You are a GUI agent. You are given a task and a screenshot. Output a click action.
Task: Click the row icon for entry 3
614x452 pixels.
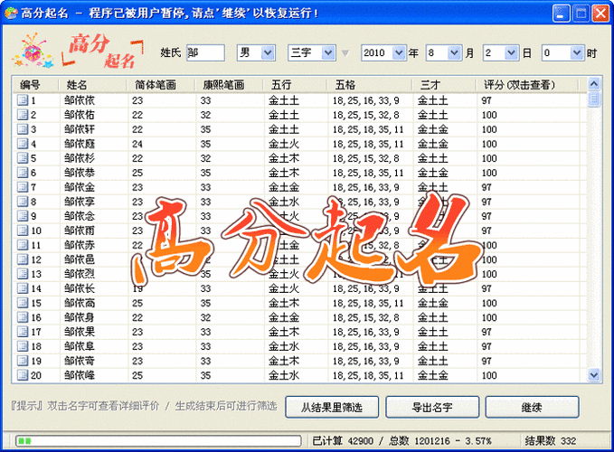click(x=23, y=129)
